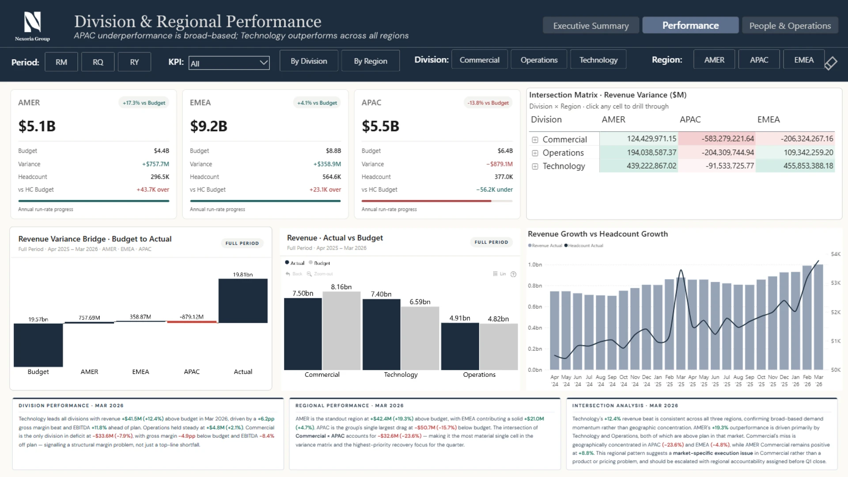Click the By Region button
The width and height of the screenshot is (848, 477).
370,61
